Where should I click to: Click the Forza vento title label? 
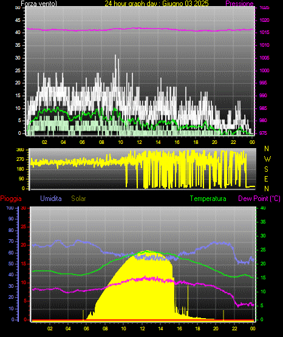(39, 4)
